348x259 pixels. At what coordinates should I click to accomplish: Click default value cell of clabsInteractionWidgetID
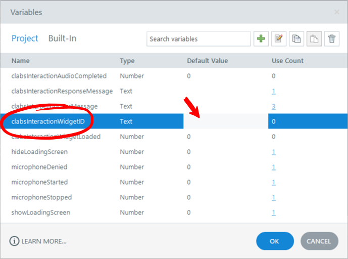(225, 121)
